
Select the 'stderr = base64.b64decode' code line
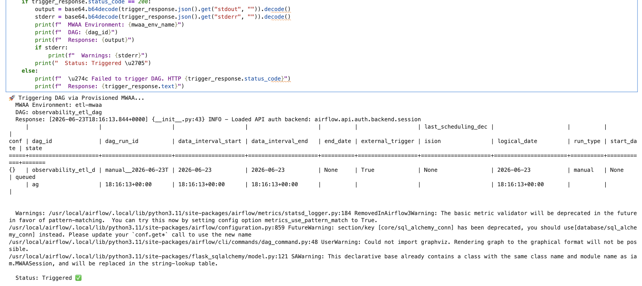click(163, 17)
